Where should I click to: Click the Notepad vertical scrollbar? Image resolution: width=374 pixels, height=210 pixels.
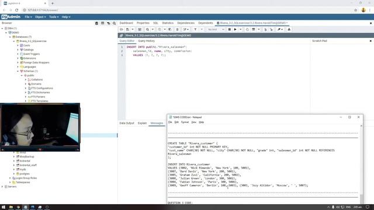361,164
